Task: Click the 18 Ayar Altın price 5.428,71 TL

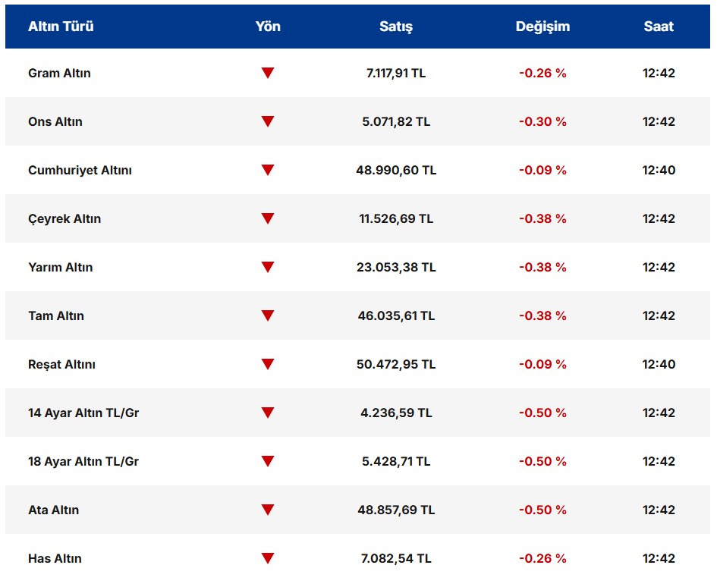Action: (396, 462)
